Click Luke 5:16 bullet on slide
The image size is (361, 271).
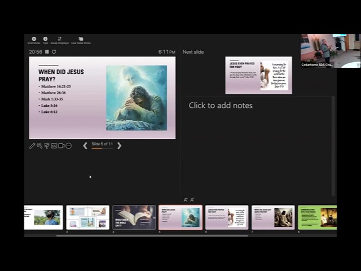(x=49, y=106)
